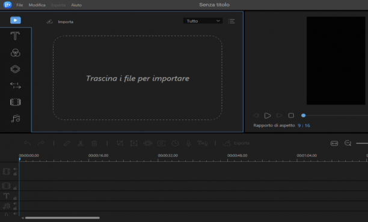Click the black preview canvas
The image size is (368, 222).
click(x=336, y=61)
